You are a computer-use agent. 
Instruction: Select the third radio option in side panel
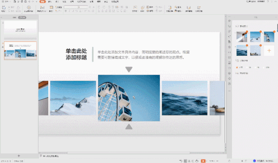click(x=255, y=68)
